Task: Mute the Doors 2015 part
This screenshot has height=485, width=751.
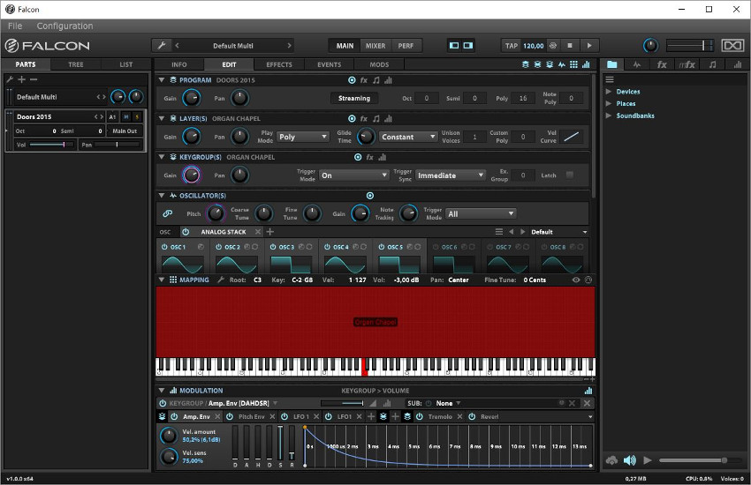Action: tap(126, 116)
